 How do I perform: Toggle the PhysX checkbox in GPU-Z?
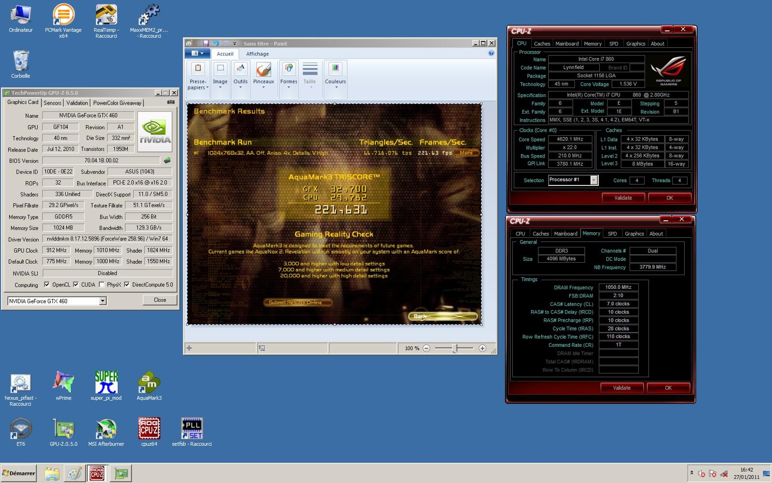101,284
